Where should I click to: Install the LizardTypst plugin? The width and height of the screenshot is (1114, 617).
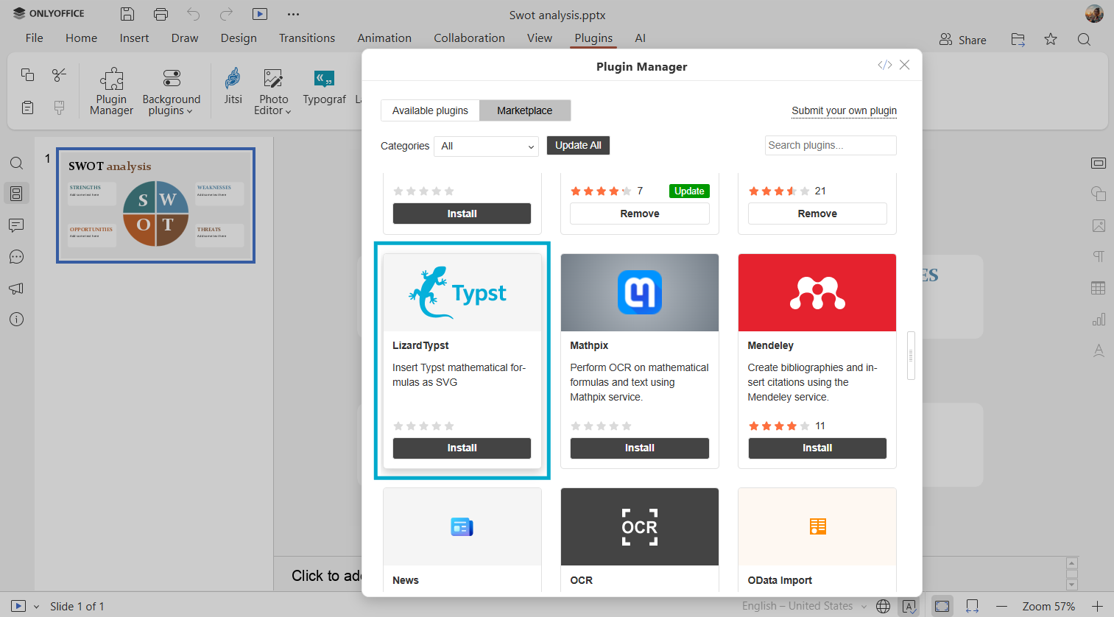pos(462,448)
